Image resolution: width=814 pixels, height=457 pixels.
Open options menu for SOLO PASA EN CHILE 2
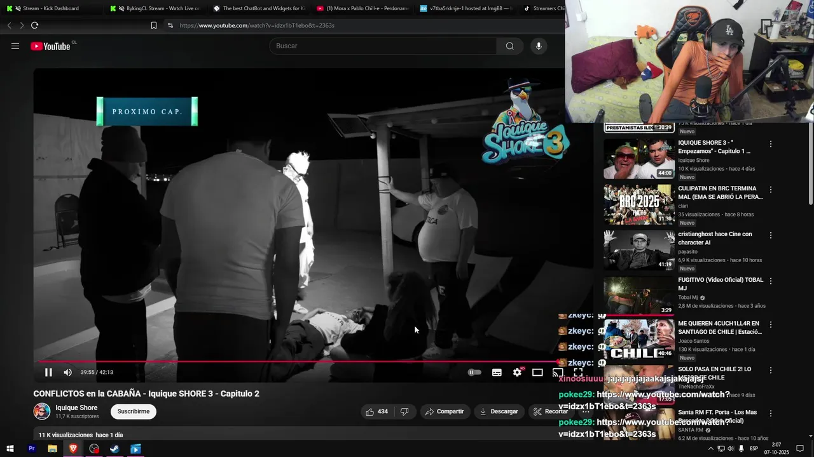tap(771, 371)
